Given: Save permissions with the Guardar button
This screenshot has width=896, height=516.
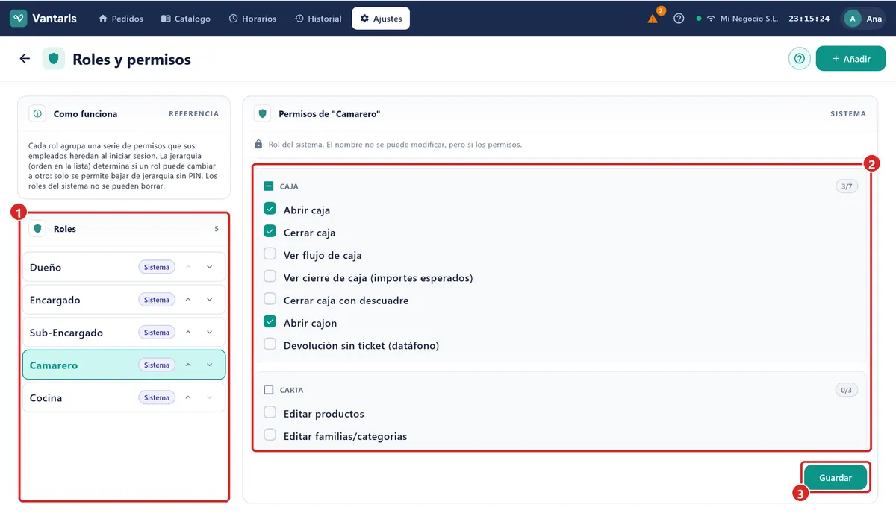Looking at the screenshot, I should coord(836,477).
